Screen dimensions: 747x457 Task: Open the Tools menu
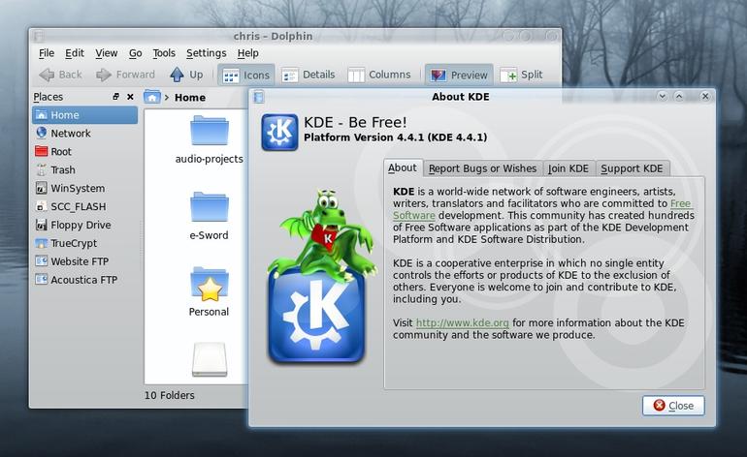pyautogui.click(x=164, y=53)
